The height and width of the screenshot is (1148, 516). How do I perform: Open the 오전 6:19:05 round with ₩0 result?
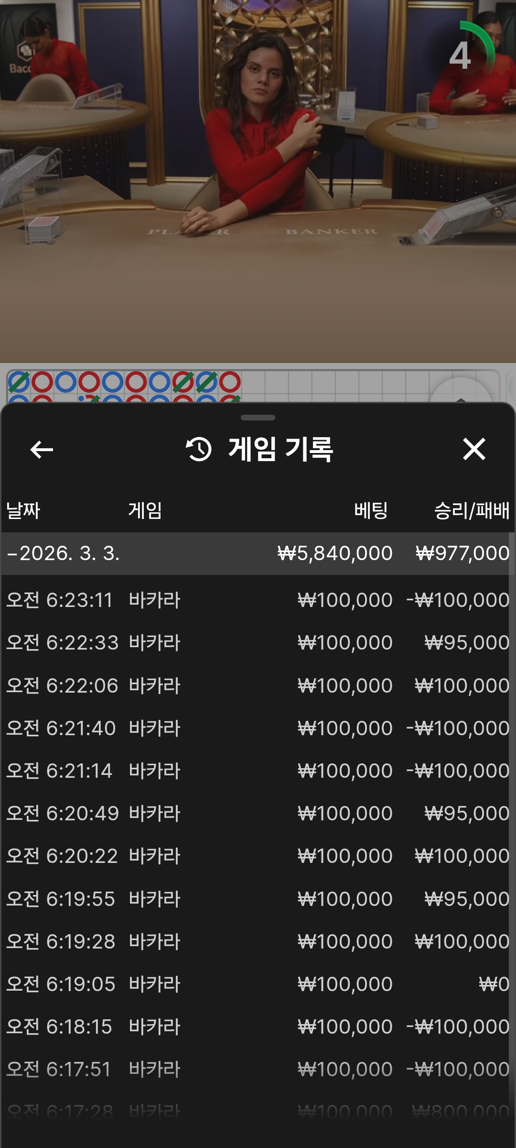pos(258,984)
